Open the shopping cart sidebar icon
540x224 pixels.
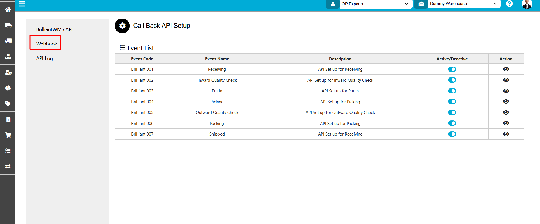click(x=8, y=135)
